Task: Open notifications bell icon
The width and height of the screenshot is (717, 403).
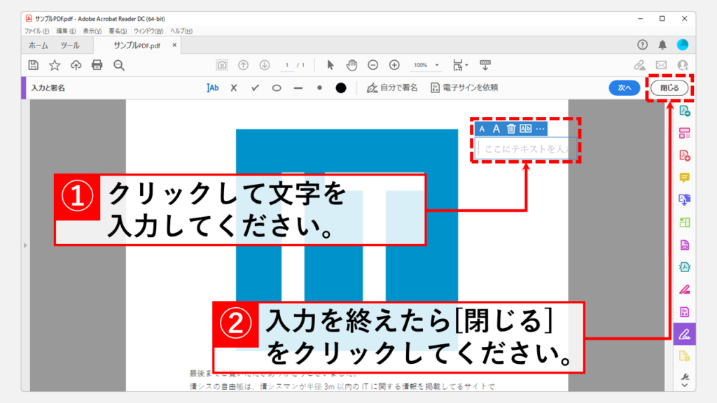Action: (x=662, y=45)
